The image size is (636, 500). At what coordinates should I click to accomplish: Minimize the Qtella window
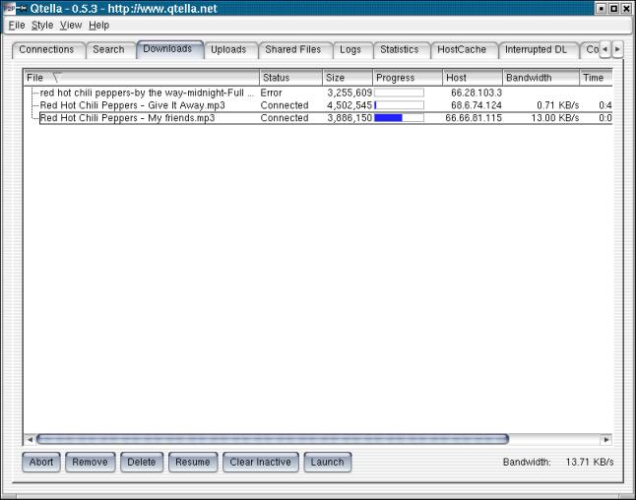pyautogui.click(x=602, y=9)
